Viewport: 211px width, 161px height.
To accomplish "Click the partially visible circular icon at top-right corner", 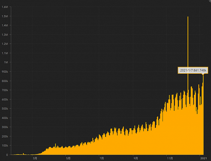I will (x=210, y=0).
